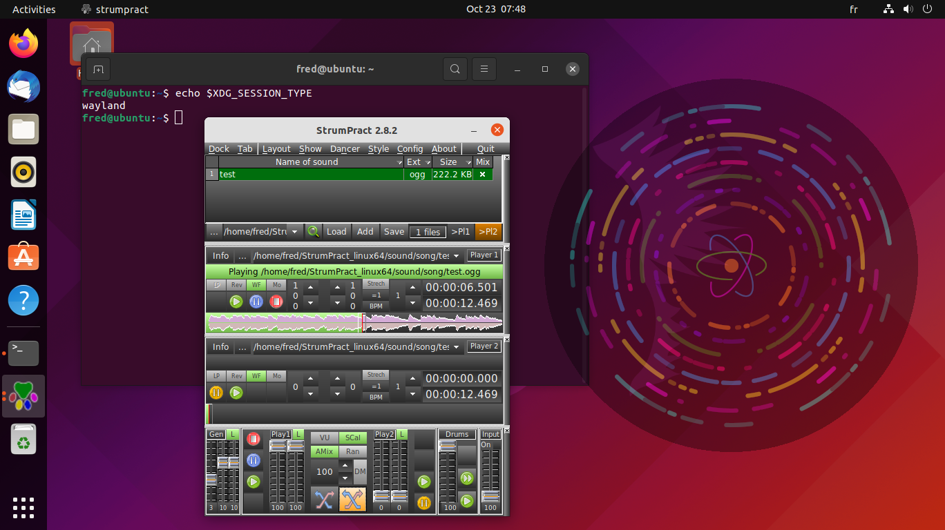945x530 pixels.
Task: Expand Player 2 file path dropdown
Action: click(455, 347)
